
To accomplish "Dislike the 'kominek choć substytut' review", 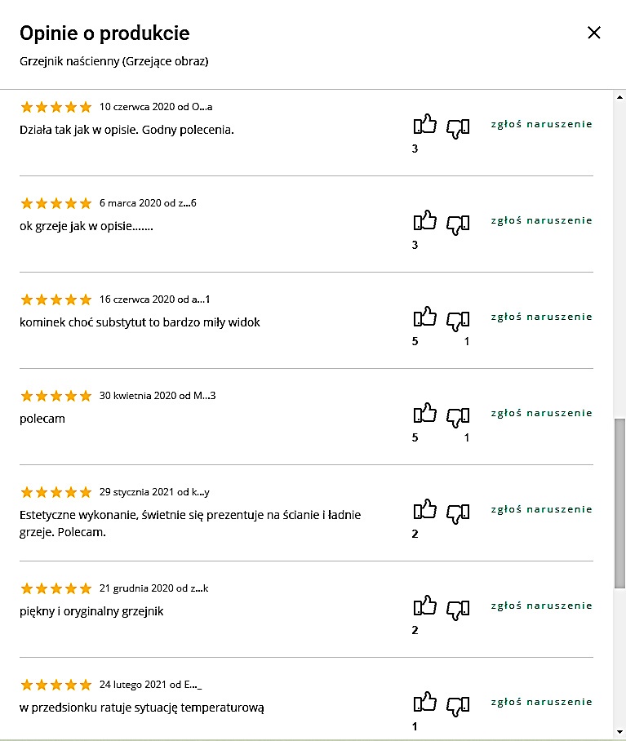I will tap(458, 321).
